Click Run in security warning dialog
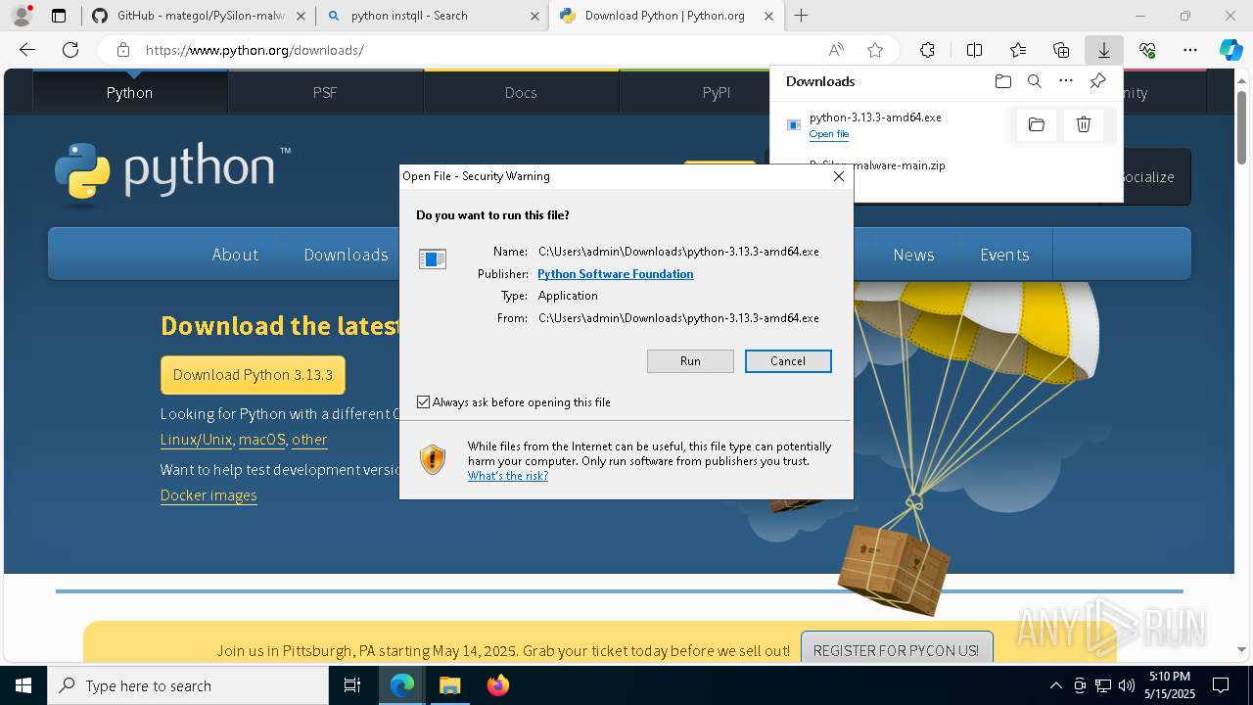This screenshot has width=1253, height=705. tap(690, 361)
